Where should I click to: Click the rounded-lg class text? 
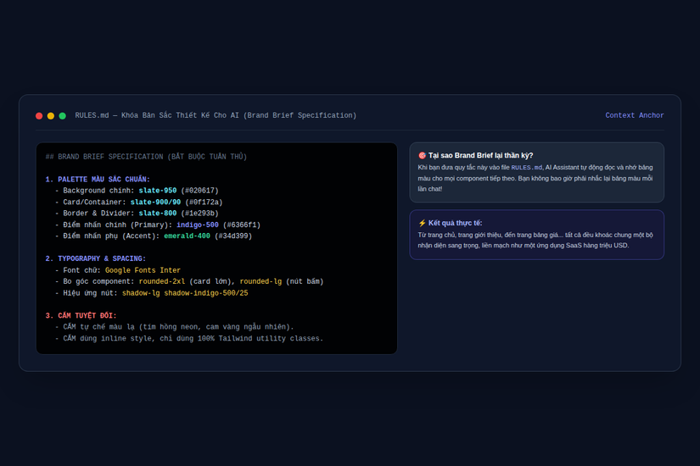260,282
